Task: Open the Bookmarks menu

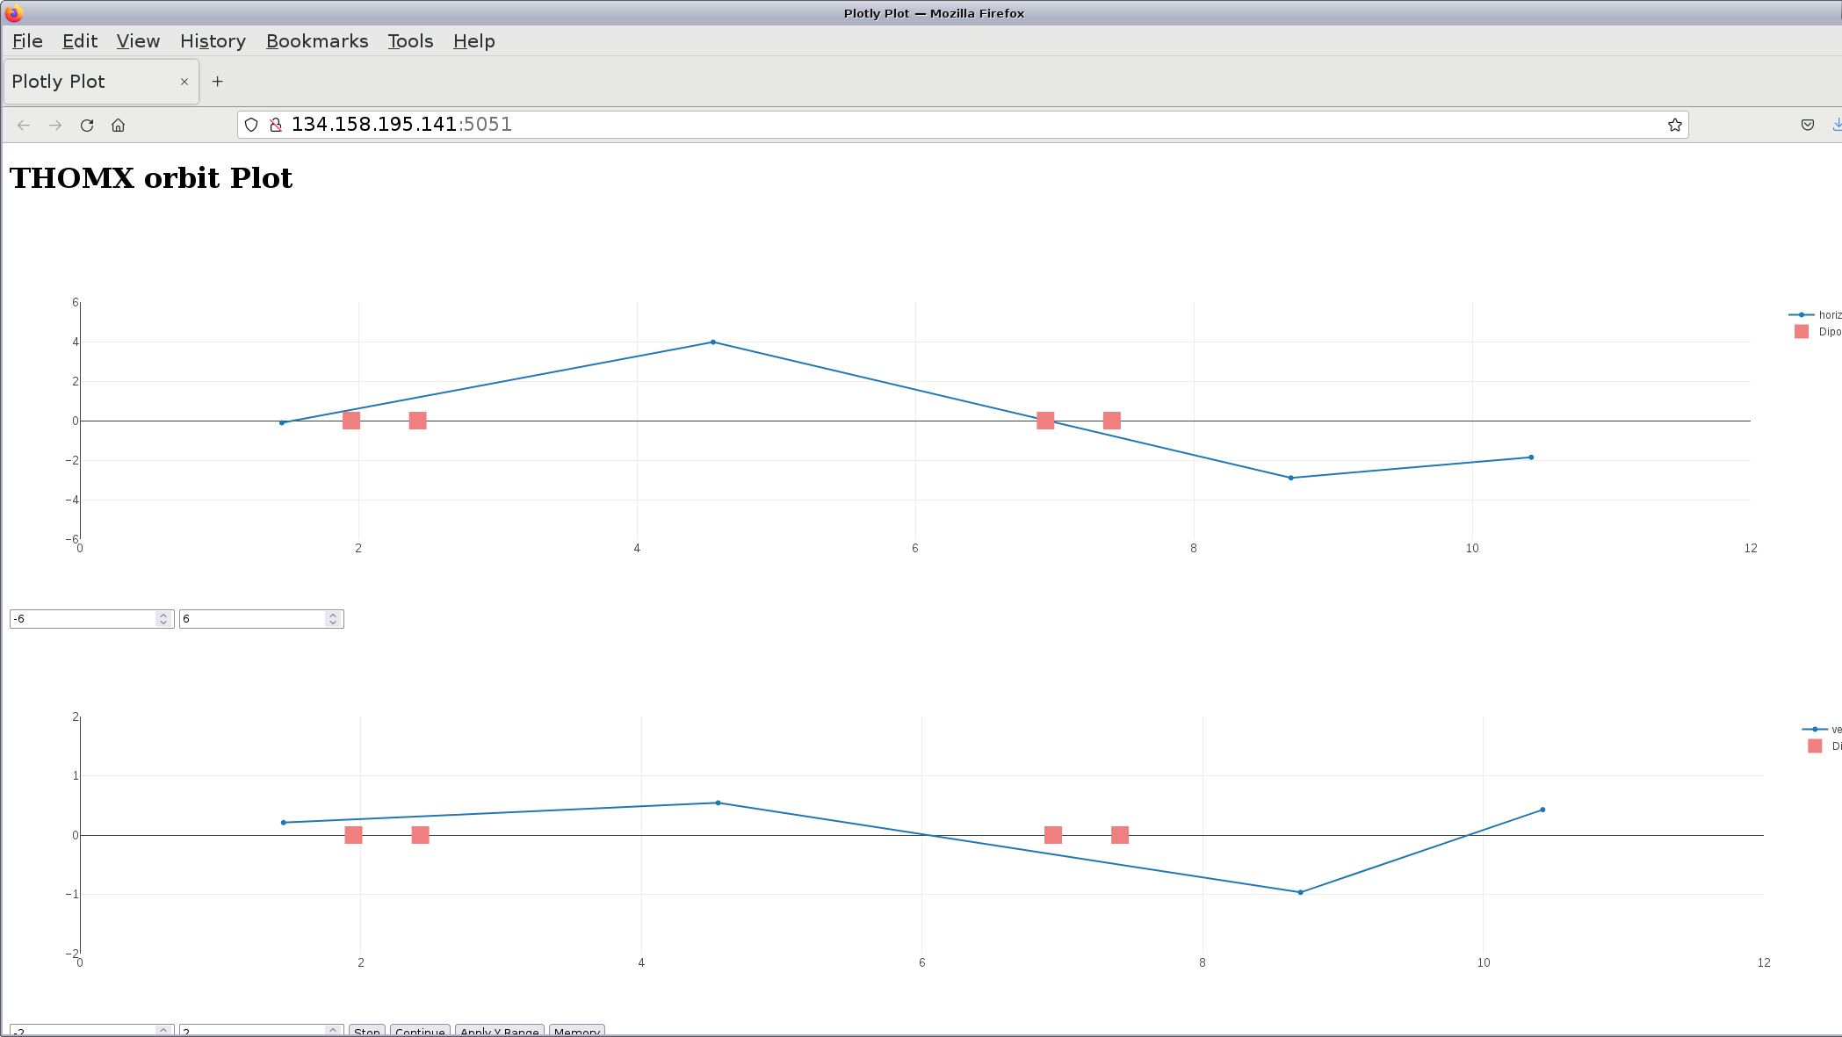Action: (317, 41)
